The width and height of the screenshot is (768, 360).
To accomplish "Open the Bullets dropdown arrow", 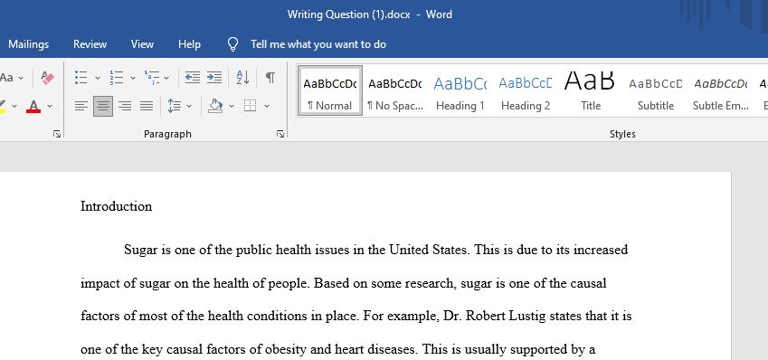I will pyautogui.click(x=97, y=78).
